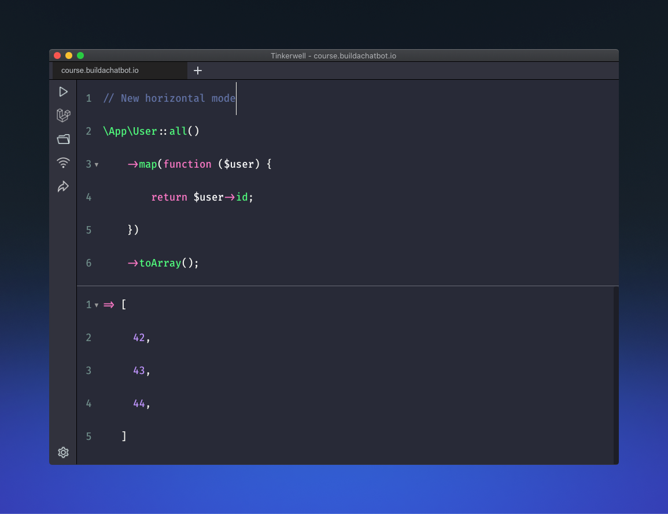Click the 'id' property on line 4

pos(242,197)
